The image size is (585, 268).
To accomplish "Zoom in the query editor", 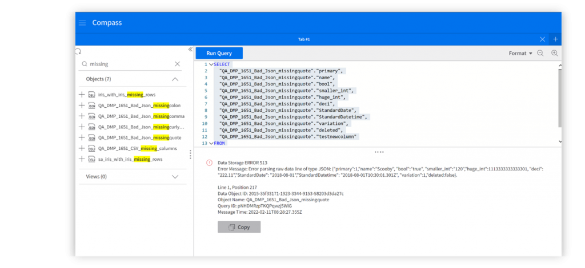I will [554, 53].
